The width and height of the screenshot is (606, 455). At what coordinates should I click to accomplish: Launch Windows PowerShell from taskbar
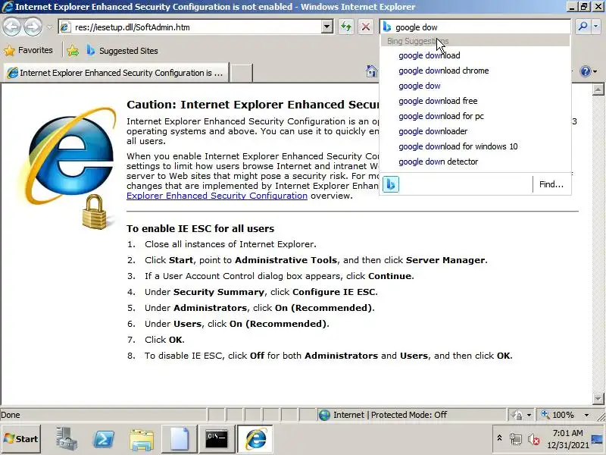coord(104,439)
